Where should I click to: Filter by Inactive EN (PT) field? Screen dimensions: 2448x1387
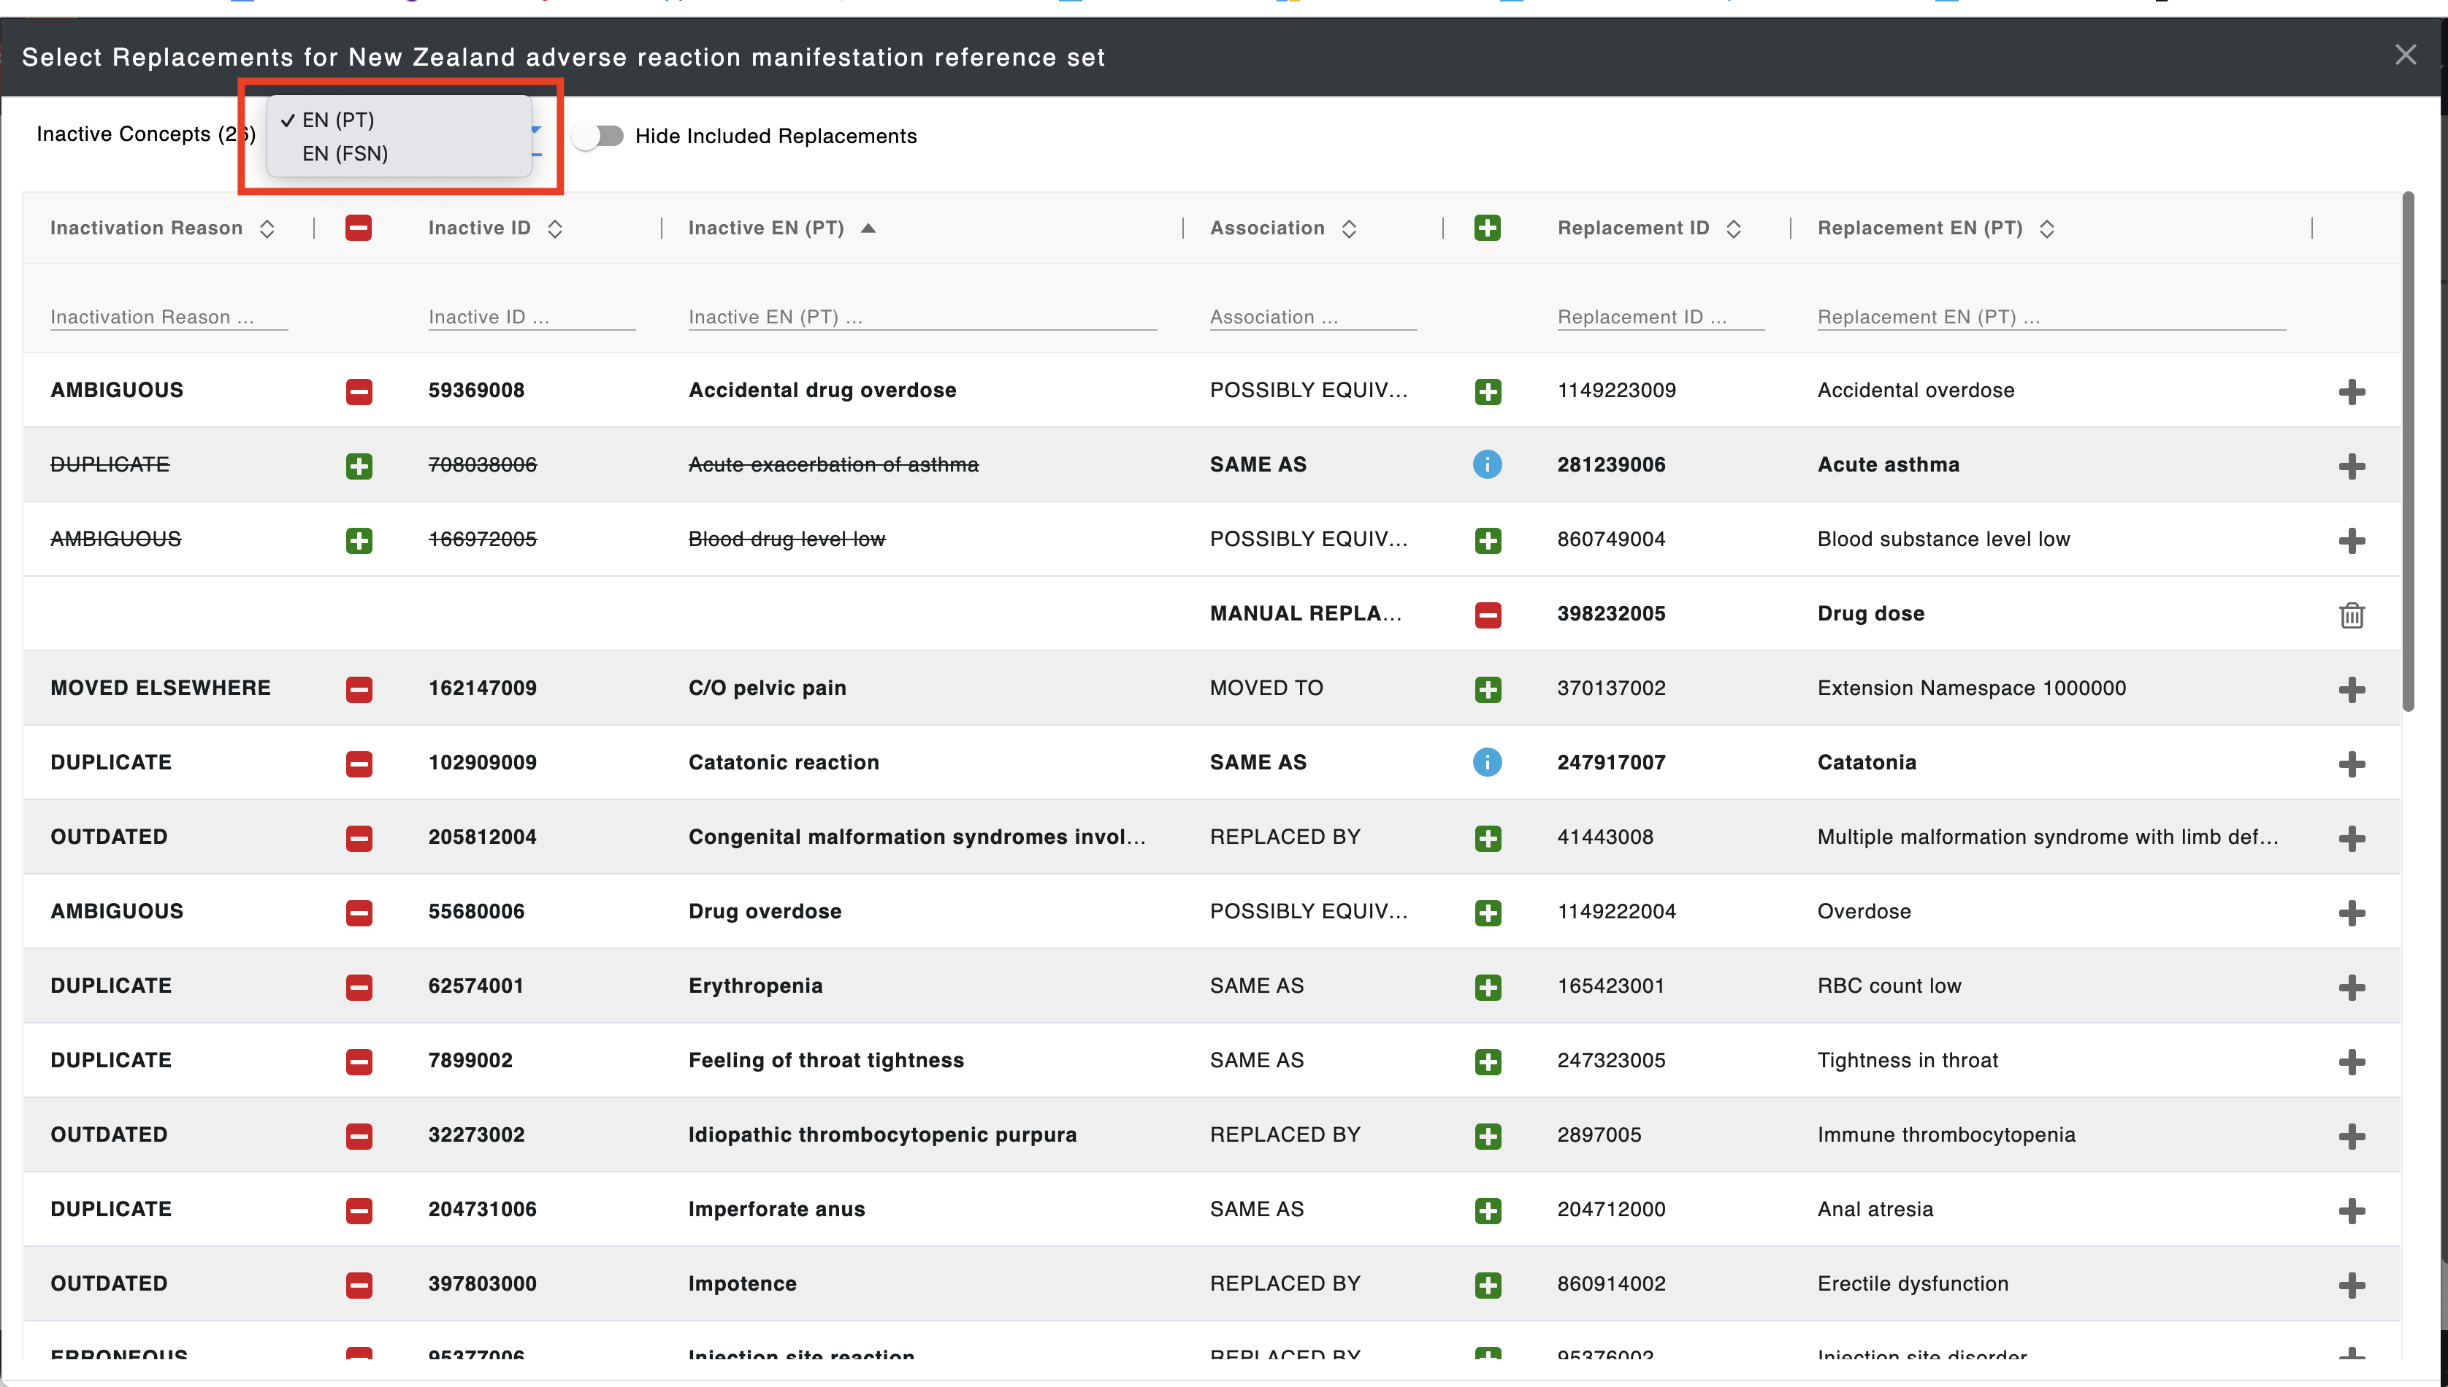click(x=922, y=316)
